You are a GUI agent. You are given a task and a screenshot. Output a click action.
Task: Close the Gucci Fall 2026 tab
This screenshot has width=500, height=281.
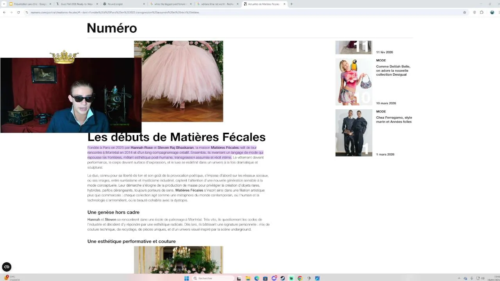coord(97,4)
